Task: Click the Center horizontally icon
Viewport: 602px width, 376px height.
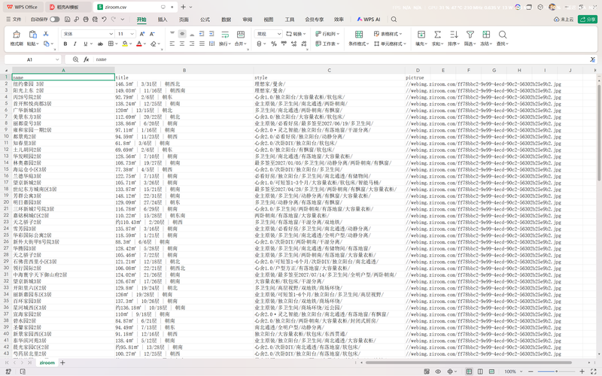Action: (182, 44)
